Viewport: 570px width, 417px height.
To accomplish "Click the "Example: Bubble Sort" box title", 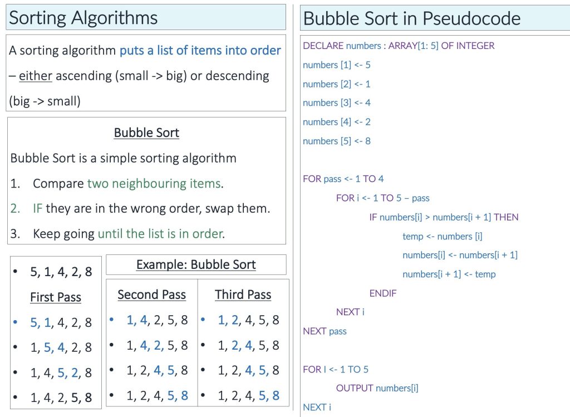I will pos(196,264).
